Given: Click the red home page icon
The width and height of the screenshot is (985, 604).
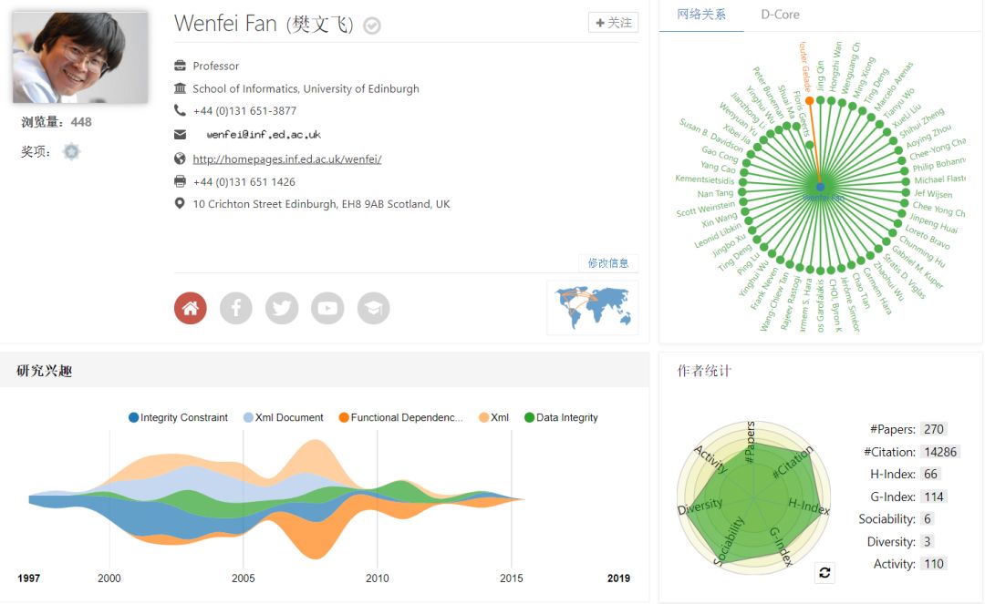Looking at the screenshot, I should pyautogui.click(x=190, y=308).
